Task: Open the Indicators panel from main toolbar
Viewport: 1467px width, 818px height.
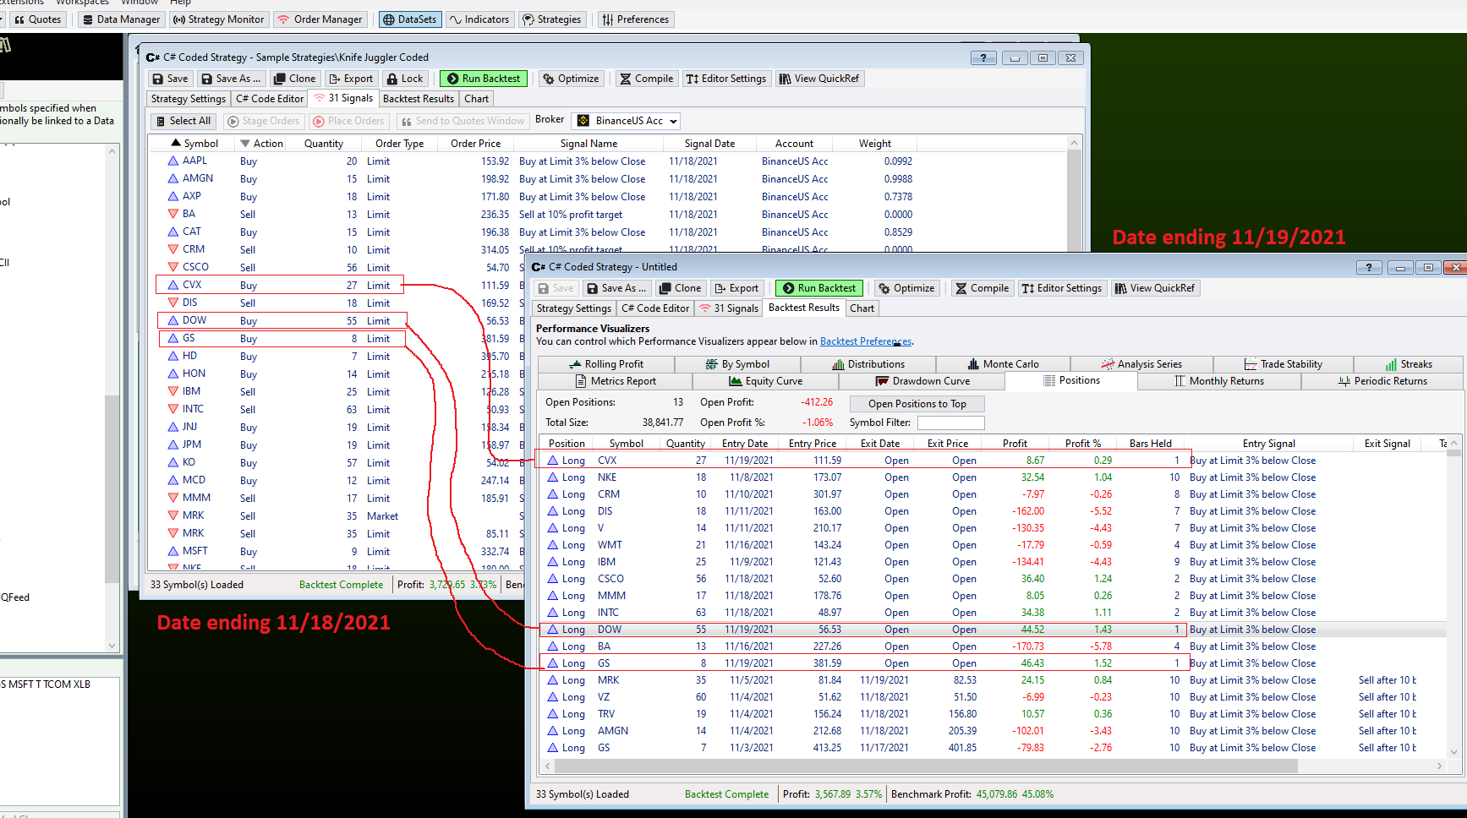Action: pyautogui.click(x=479, y=19)
